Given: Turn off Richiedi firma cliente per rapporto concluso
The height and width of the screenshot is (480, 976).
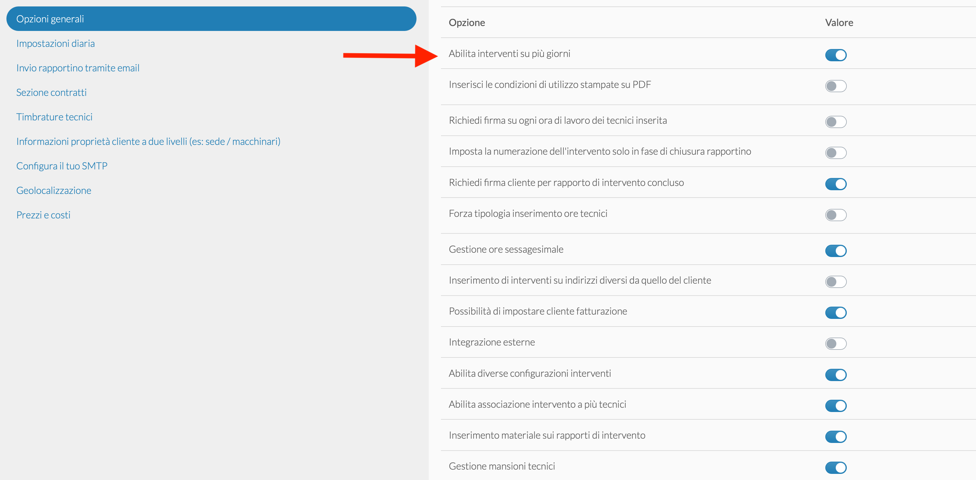Looking at the screenshot, I should coord(835,184).
